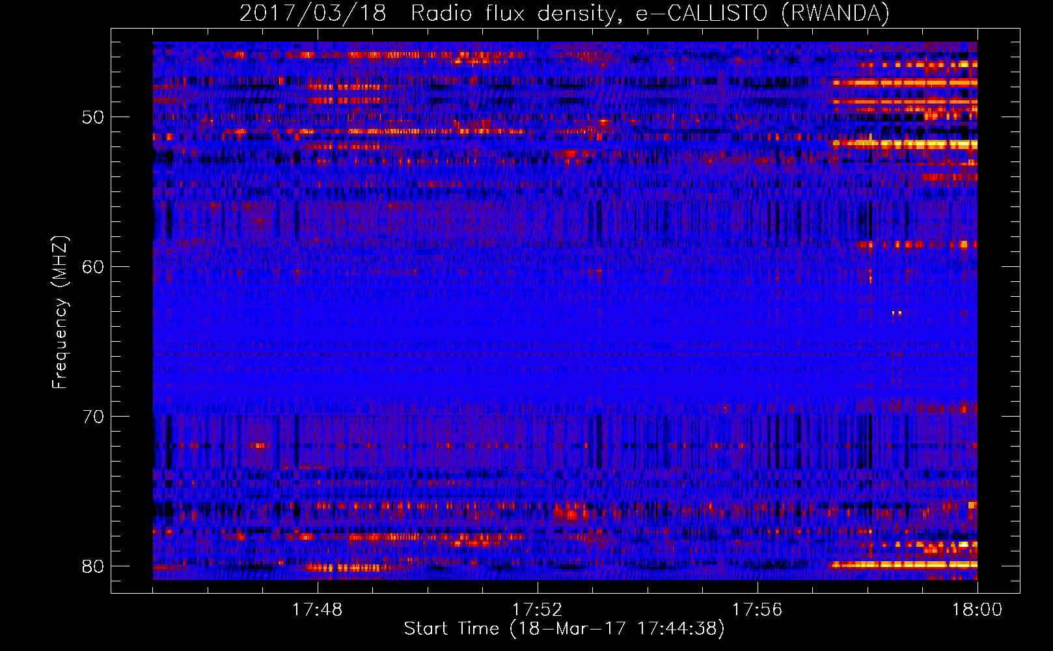Click the 18:00 time tick label
This screenshot has height=651, width=1053.
pyautogui.click(x=977, y=610)
